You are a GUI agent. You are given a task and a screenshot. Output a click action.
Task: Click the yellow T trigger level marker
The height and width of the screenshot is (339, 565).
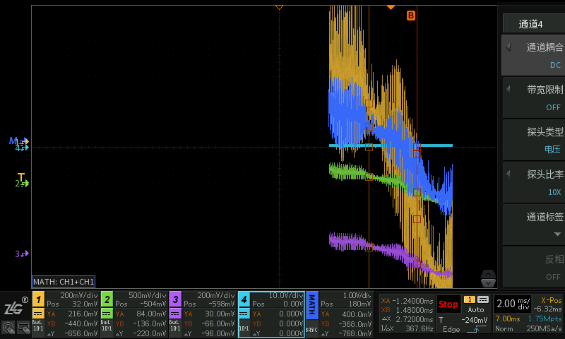point(21,177)
